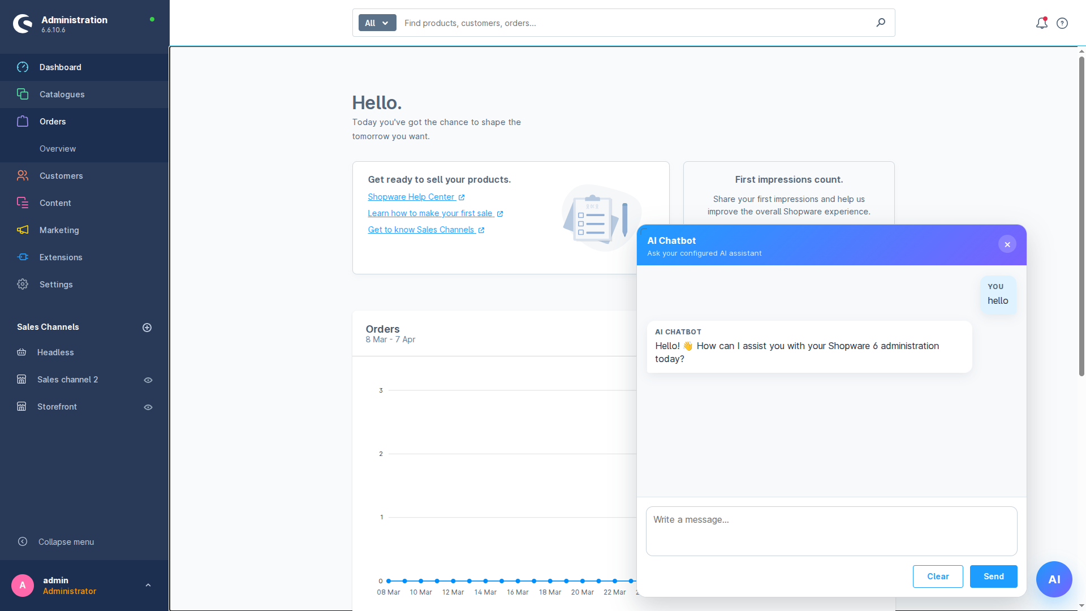
Task: Click the "Administrator" role label
Action: coord(70,591)
